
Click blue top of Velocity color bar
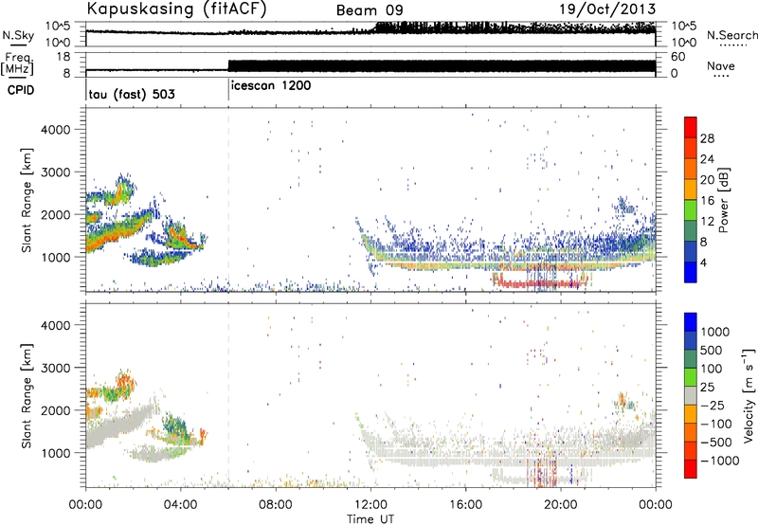click(x=691, y=322)
